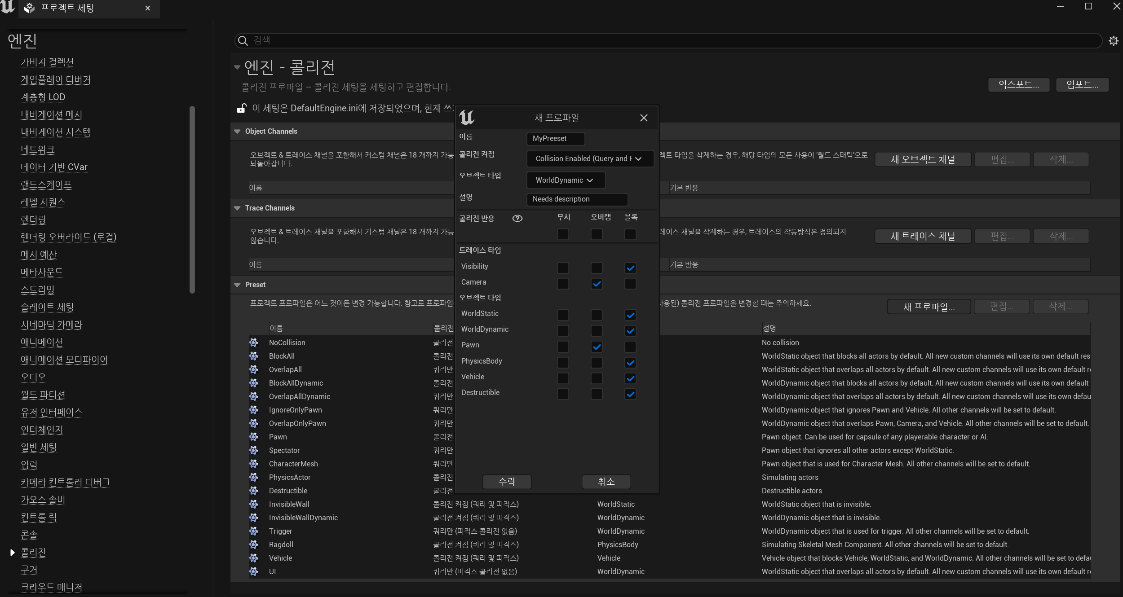The width and height of the screenshot is (1123, 597).
Task: Close the 프로젝트 세팅 tab
Action: click(148, 8)
